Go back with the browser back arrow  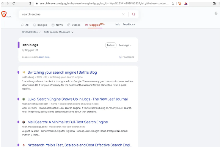coord(2,3)
